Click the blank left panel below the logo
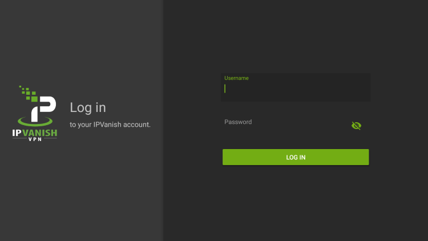Viewport: 428px width, 241px height. 82,191
